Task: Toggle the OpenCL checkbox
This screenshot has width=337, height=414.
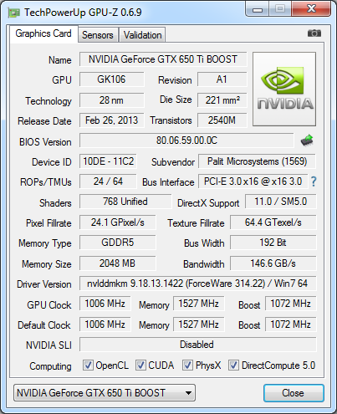Action: coord(88,365)
